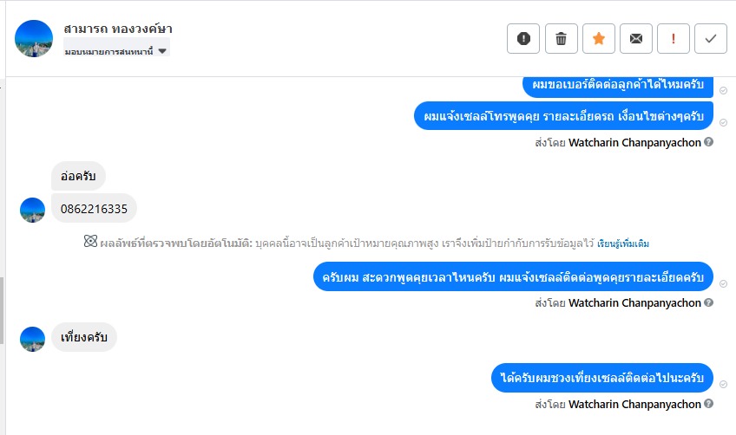Mark conversation unread with envelope icon

[x=636, y=38]
